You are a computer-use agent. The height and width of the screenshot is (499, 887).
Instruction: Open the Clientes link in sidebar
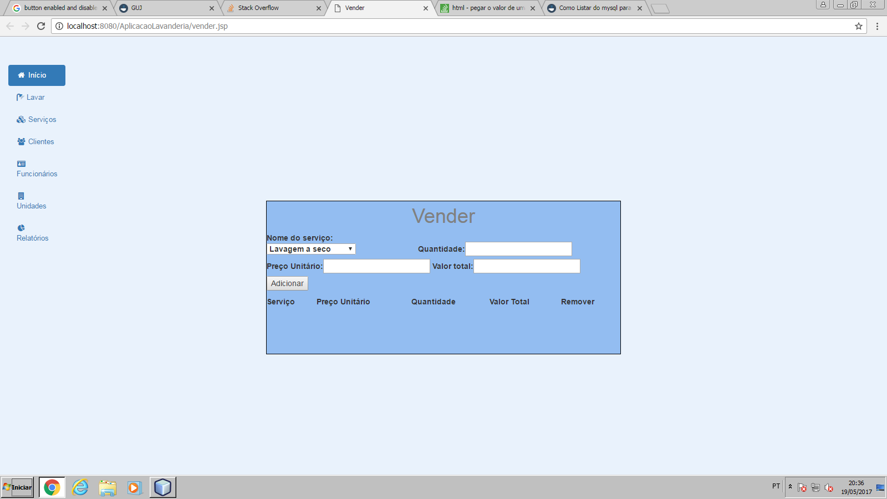pyautogui.click(x=41, y=142)
